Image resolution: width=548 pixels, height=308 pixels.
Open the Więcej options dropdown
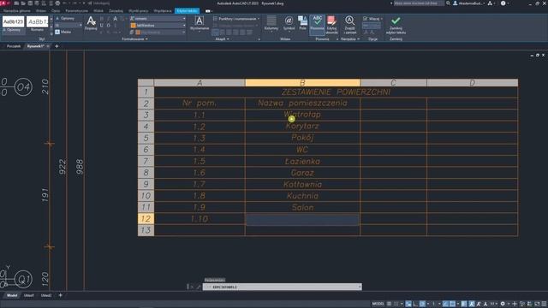pyautogui.click(x=372, y=19)
